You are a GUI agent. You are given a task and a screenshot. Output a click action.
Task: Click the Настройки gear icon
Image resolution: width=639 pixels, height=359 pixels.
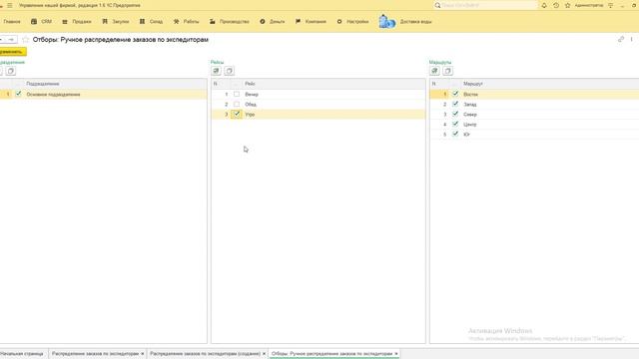tap(339, 21)
